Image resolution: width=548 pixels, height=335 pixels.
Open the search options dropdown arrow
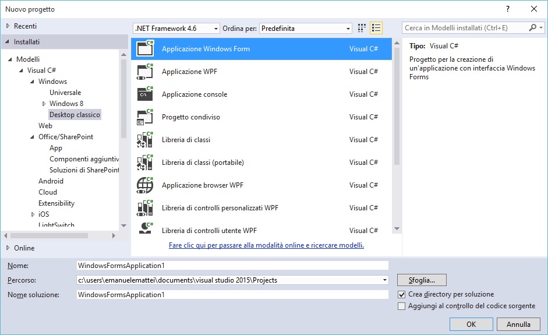(x=540, y=27)
